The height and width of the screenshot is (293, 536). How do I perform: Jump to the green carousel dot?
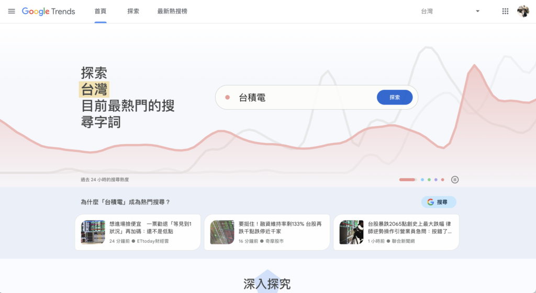point(429,180)
